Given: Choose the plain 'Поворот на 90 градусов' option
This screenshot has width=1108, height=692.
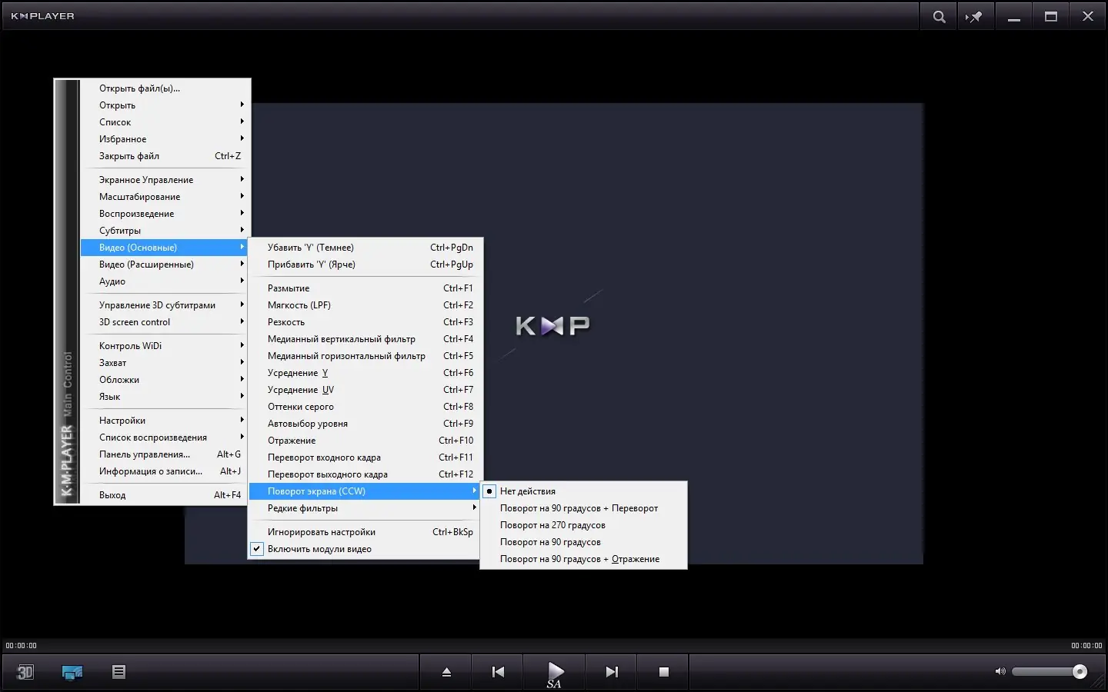Looking at the screenshot, I should [583, 542].
